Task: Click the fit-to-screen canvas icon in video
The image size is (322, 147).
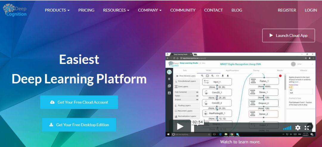Action: [208, 76]
